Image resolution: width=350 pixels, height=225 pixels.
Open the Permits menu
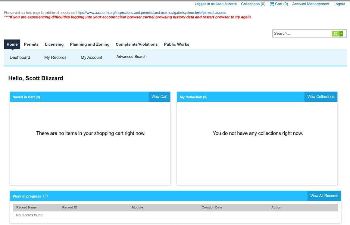click(31, 44)
